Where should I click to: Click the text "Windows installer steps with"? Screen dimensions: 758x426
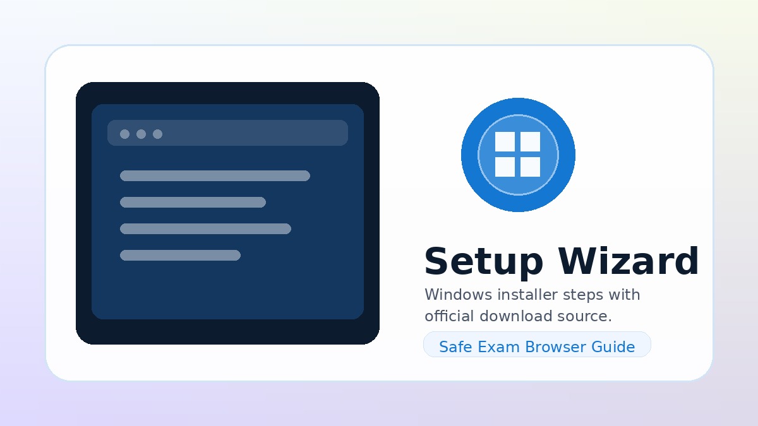click(x=532, y=295)
